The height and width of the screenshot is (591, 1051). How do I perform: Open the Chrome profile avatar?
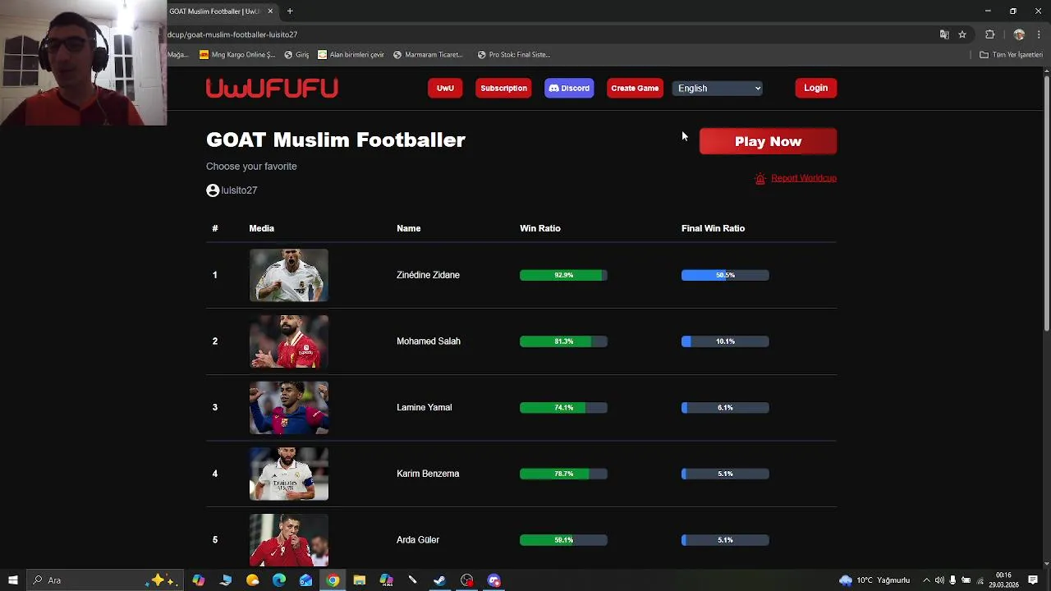pyautogui.click(x=1019, y=34)
